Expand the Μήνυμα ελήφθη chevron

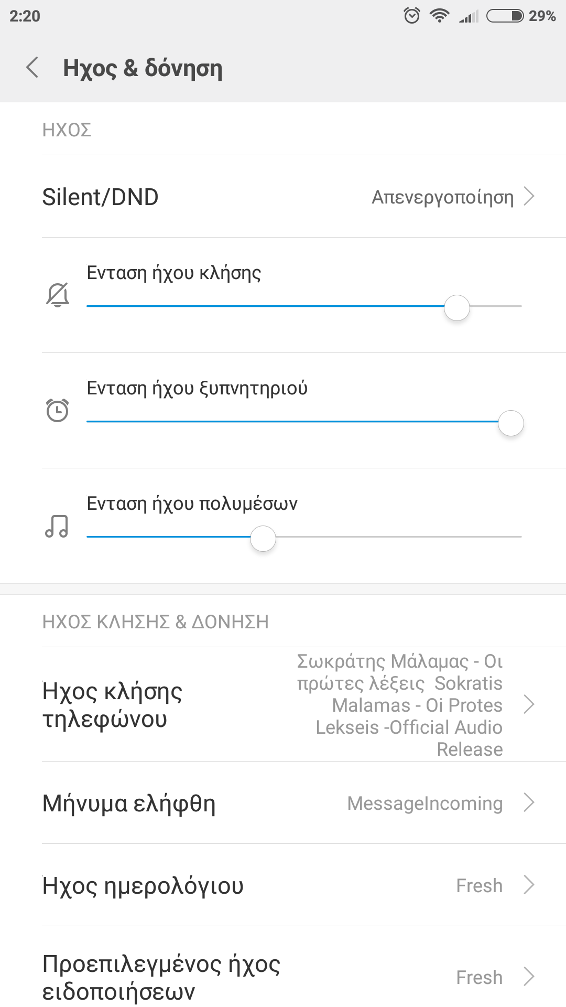click(529, 802)
